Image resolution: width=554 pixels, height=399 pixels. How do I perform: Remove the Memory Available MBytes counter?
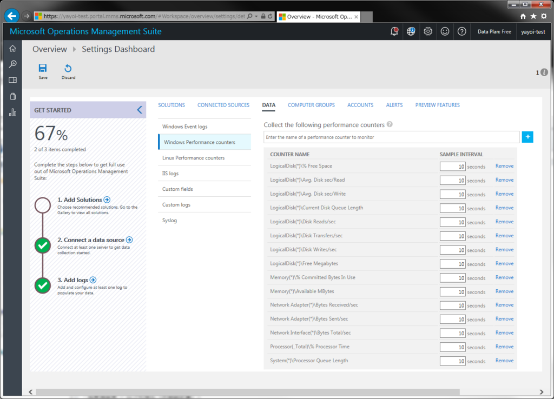[504, 291]
